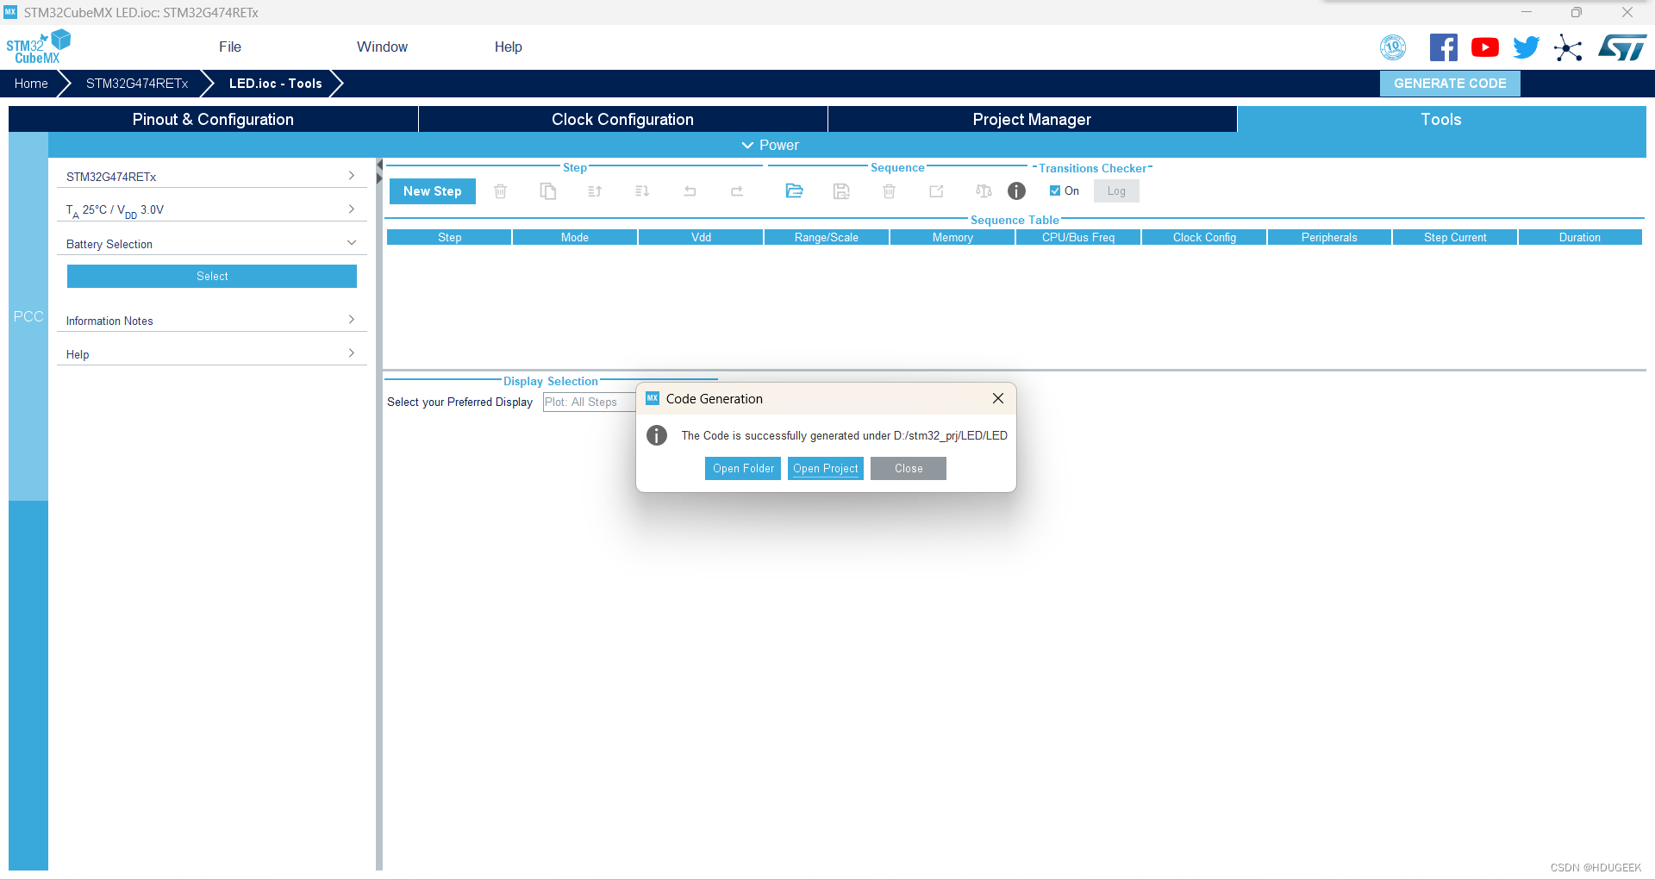The height and width of the screenshot is (880, 1655).
Task: Click the Memory column header
Action: [x=952, y=237]
